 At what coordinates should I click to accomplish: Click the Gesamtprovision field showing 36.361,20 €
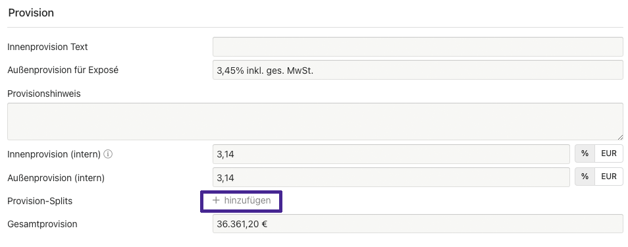(418, 224)
